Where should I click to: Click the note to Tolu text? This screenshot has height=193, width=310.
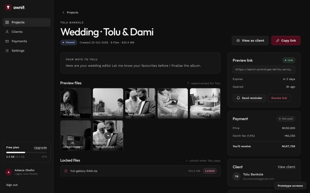(x=133, y=66)
